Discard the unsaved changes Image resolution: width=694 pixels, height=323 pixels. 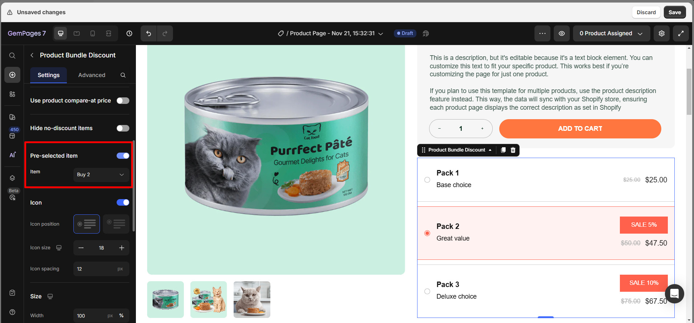click(646, 12)
